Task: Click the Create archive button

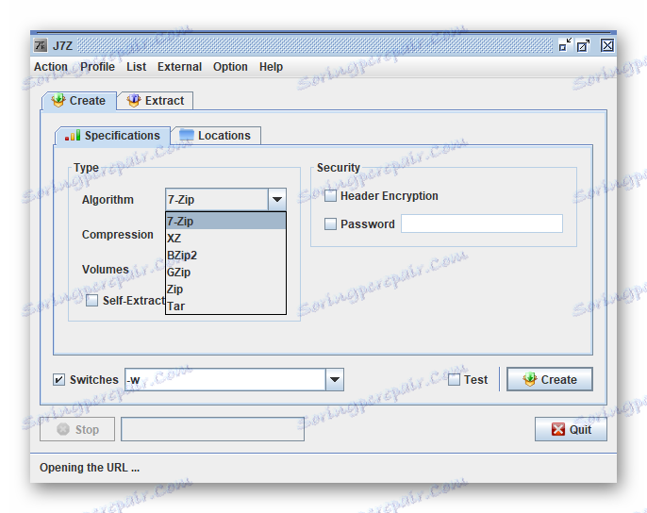Action: [550, 379]
